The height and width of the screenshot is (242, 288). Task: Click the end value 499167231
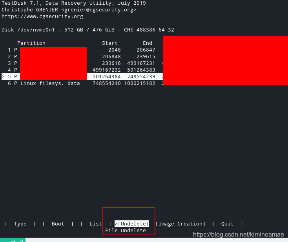pos(141,63)
